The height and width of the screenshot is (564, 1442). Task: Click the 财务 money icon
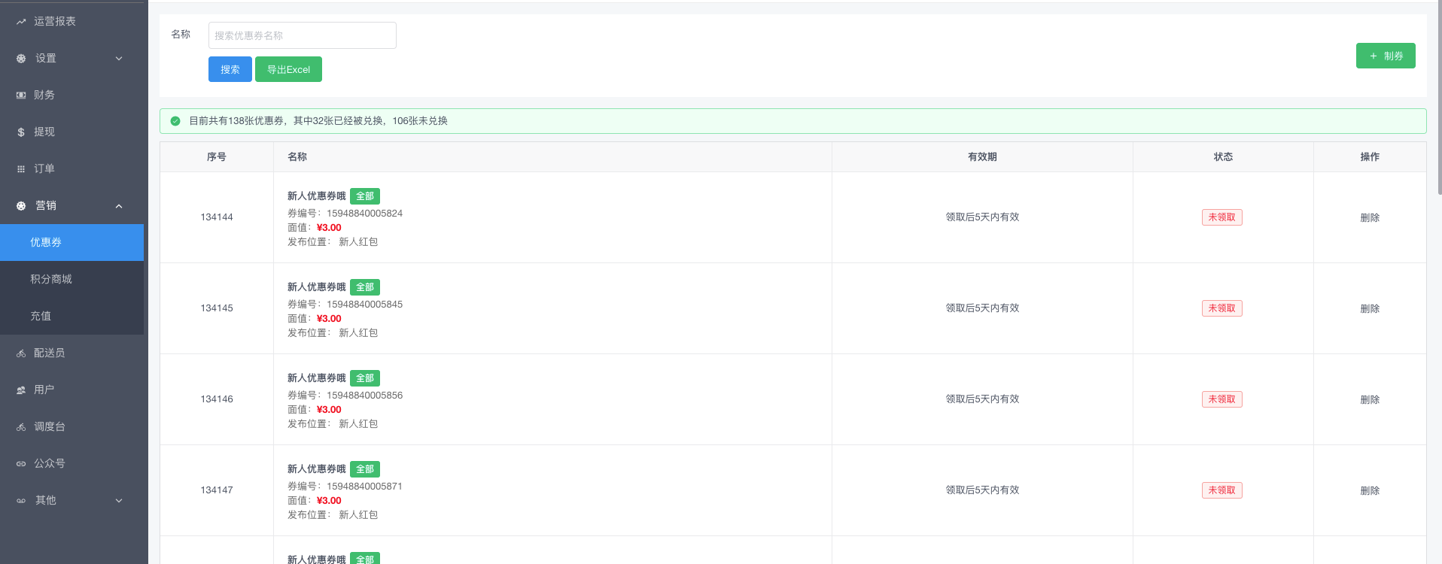click(21, 96)
